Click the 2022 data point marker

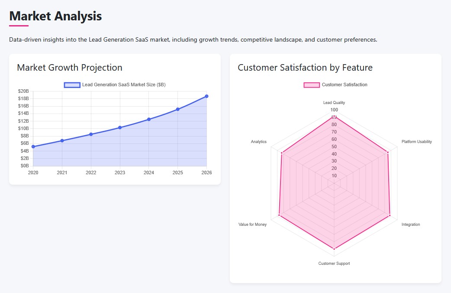click(x=91, y=134)
